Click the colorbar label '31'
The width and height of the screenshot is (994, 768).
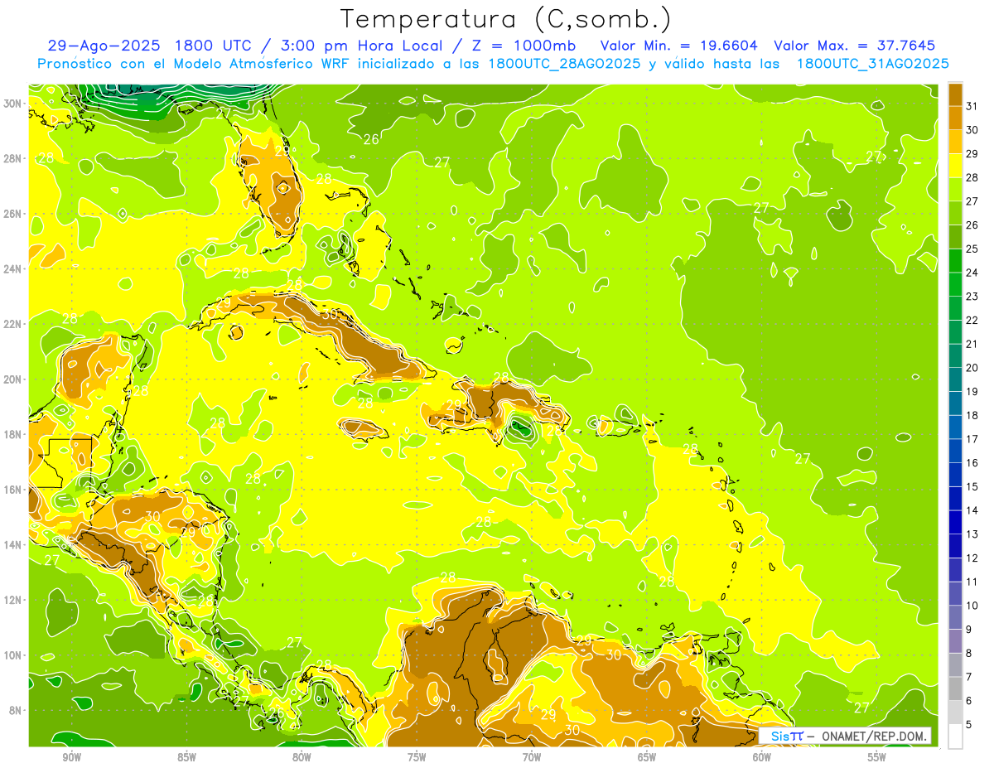[972, 106]
